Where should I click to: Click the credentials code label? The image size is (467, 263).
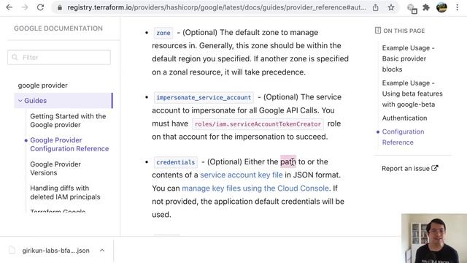pos(175,162)
